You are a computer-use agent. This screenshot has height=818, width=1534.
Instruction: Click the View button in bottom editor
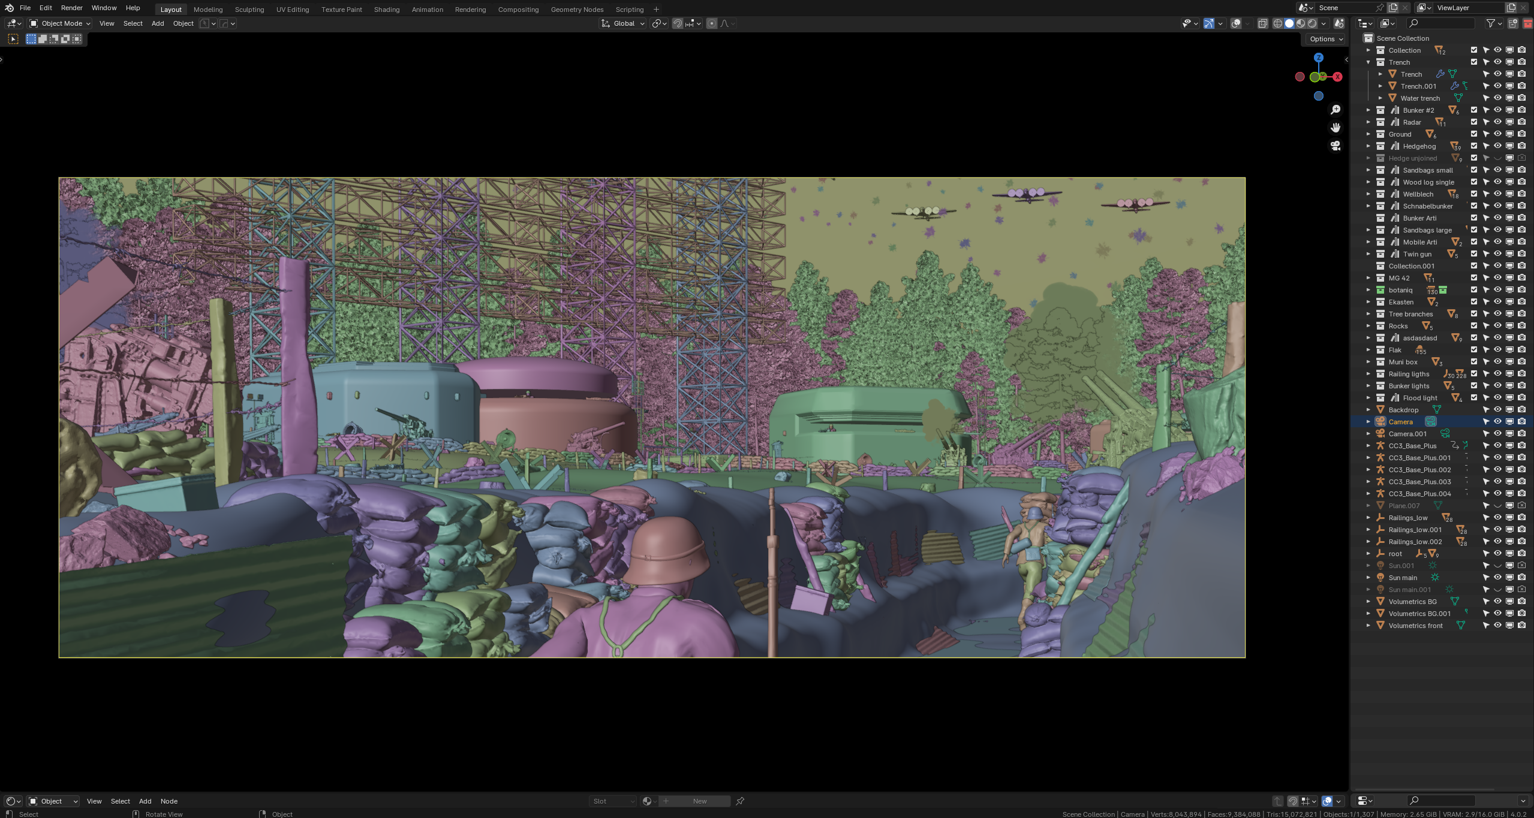[94, 801]
